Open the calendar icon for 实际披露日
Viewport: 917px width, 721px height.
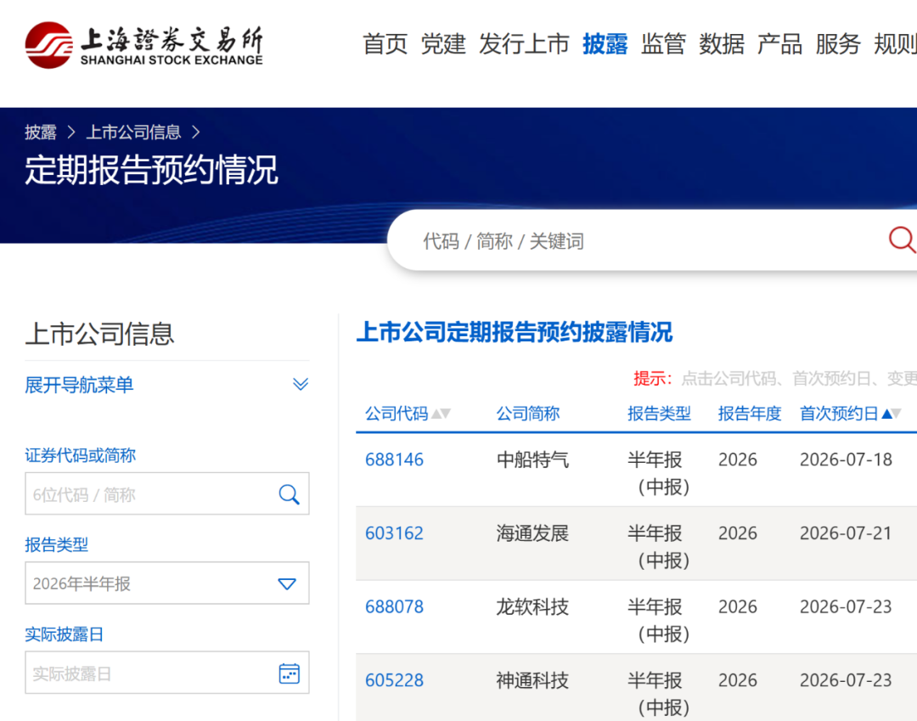point(289,673)
